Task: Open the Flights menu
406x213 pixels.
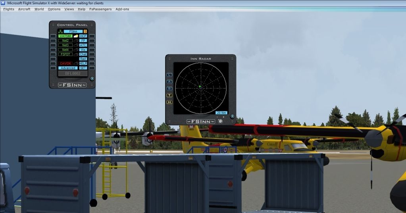Action: 9,9
